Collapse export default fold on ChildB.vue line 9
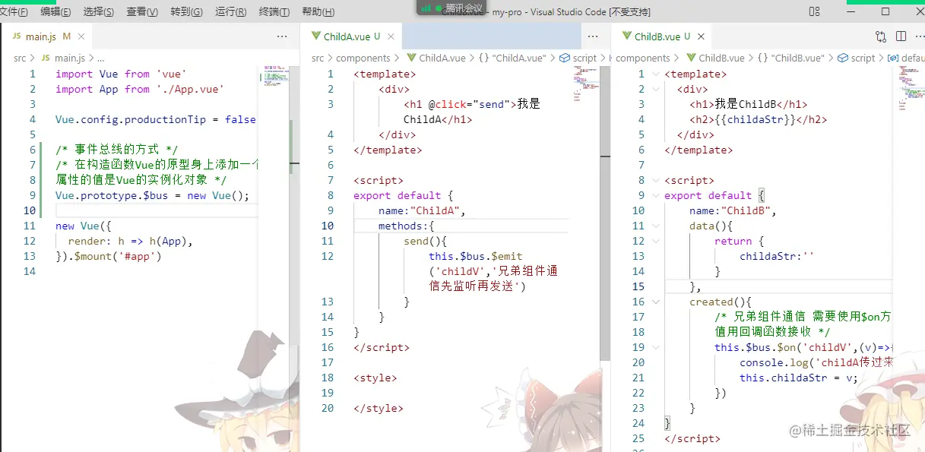 [655, 195]
